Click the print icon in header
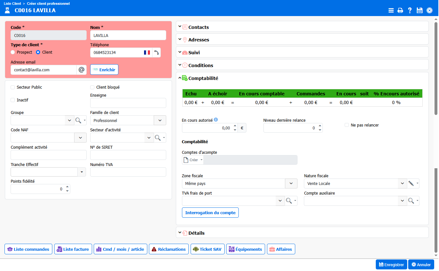This screenshot has width=439, height=271. pyautogui.click(x=400, y=10)
